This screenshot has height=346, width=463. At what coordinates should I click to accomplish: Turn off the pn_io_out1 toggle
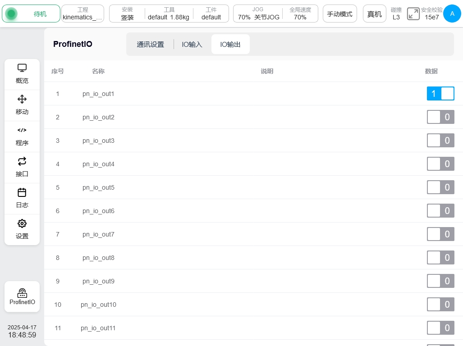click(440, 94)
